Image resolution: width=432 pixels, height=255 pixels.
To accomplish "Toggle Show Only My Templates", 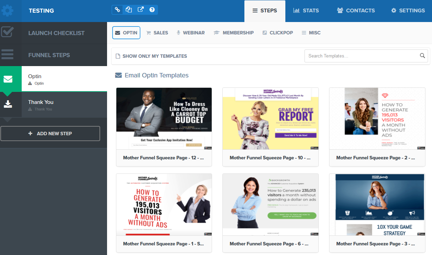I will [x=151, y=56].
